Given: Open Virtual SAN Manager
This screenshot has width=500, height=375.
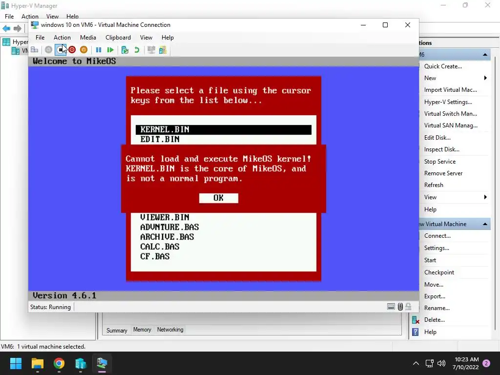Looking at the screenshot, I should (451, 125).
